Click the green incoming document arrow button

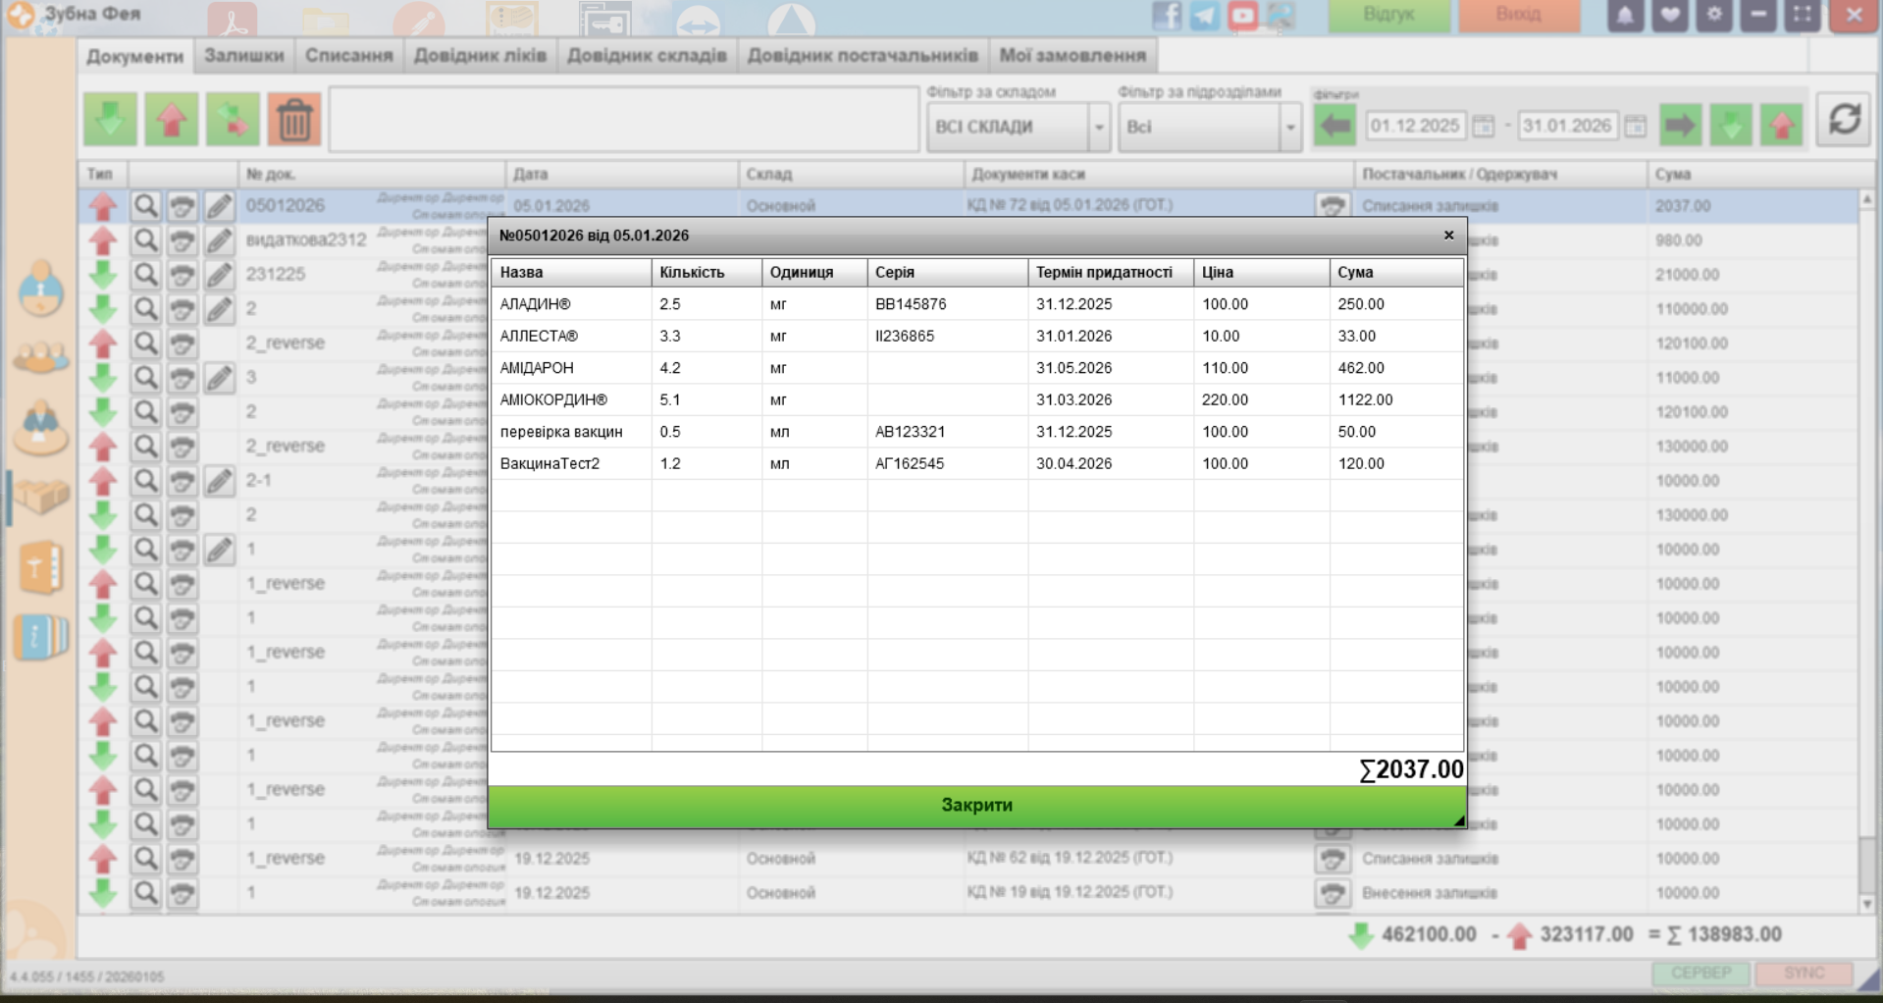(x=110, y=120)
